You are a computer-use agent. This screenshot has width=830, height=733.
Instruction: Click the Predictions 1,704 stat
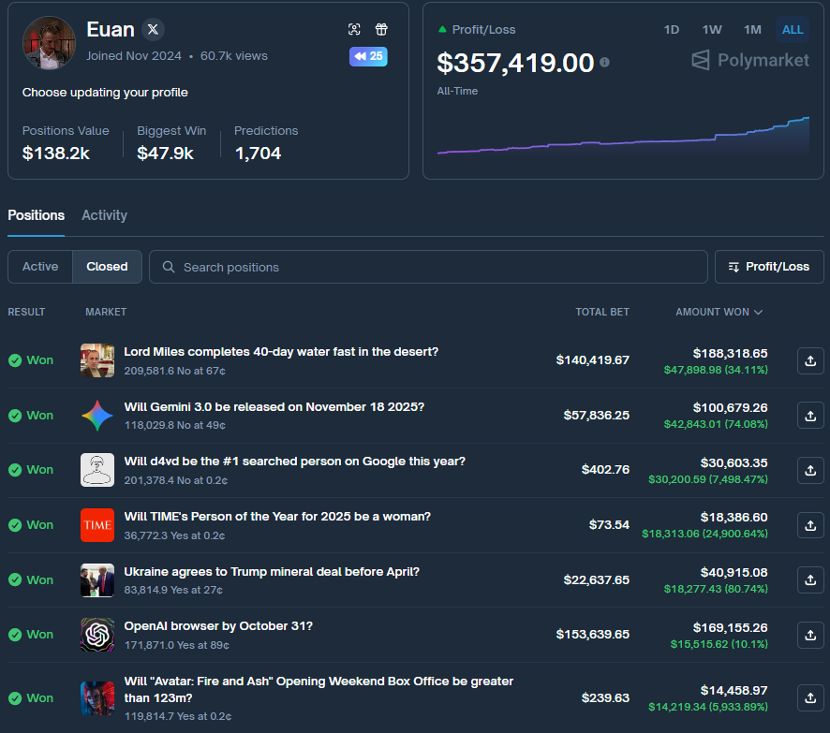coord(266,143)
